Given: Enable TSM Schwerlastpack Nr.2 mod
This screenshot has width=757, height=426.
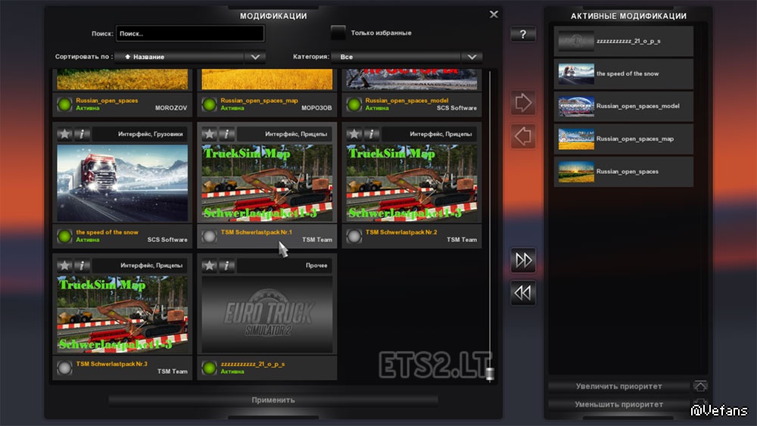Looking at the screenshot, I should pos(354,236).
